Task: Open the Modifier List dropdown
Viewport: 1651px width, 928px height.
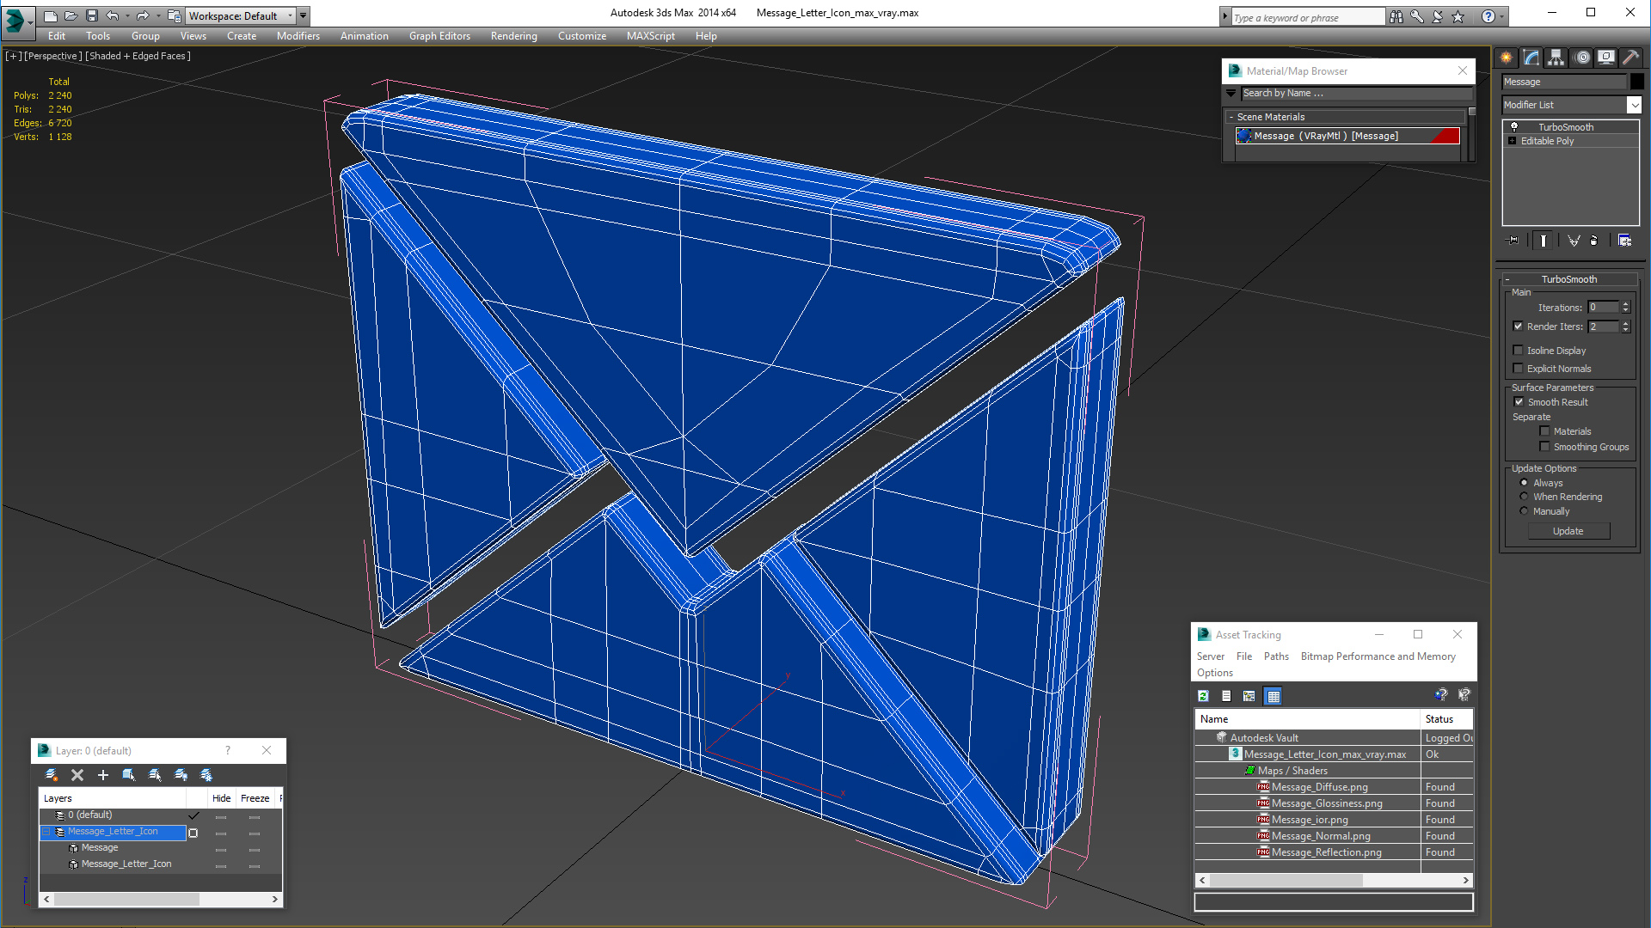Action: (x=1634, y=105)
